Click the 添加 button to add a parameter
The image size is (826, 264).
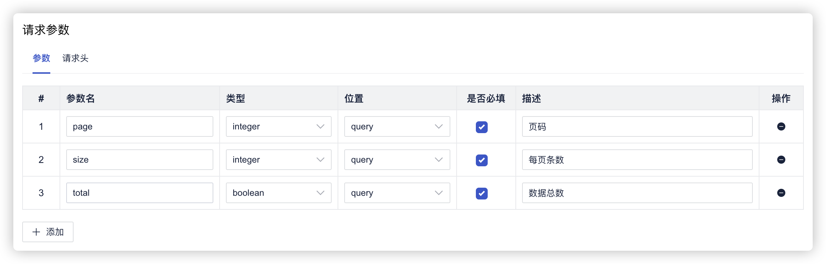[48, 232]
